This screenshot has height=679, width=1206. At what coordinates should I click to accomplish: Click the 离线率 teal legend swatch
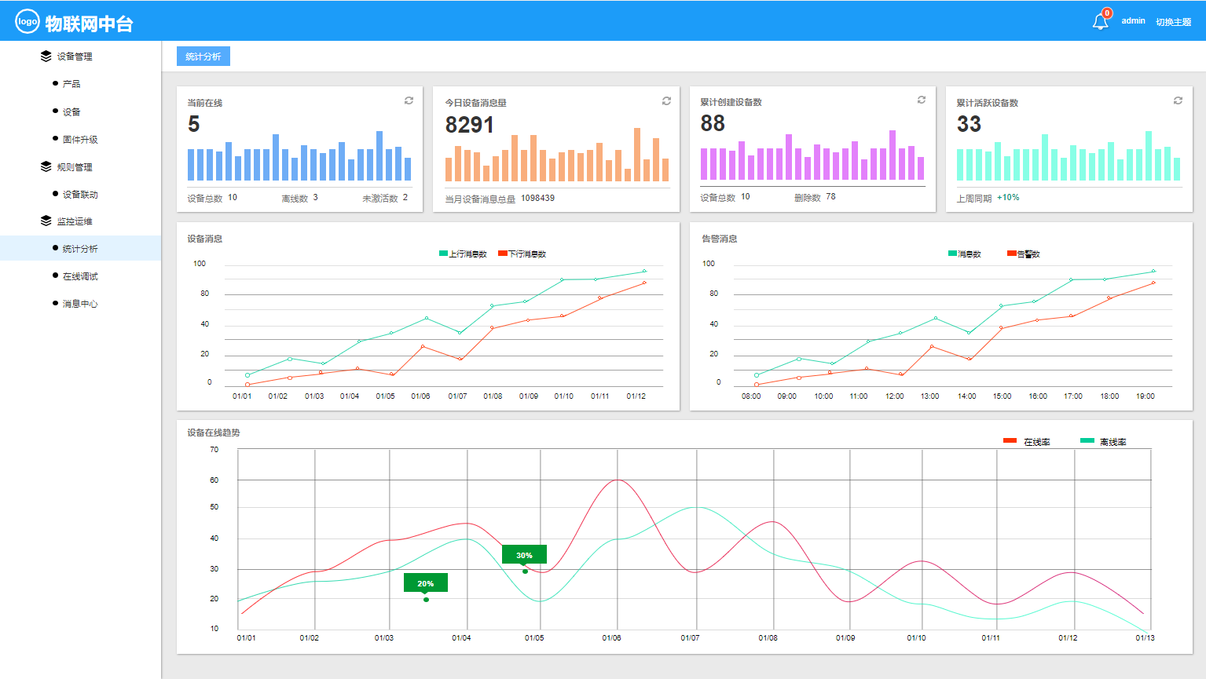1087,441
